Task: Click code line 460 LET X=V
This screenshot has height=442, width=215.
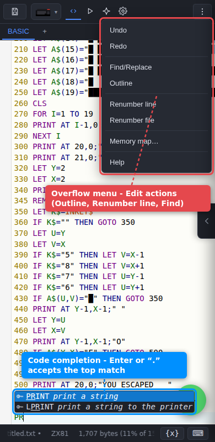Action: coord(40,330)
